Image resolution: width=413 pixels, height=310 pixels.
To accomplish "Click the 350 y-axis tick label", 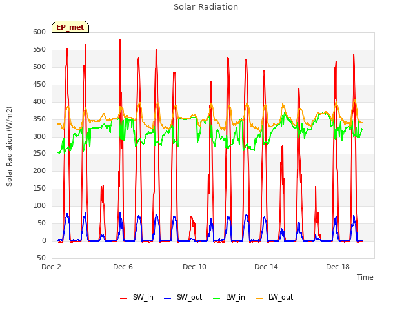I will tap(39, 119).
